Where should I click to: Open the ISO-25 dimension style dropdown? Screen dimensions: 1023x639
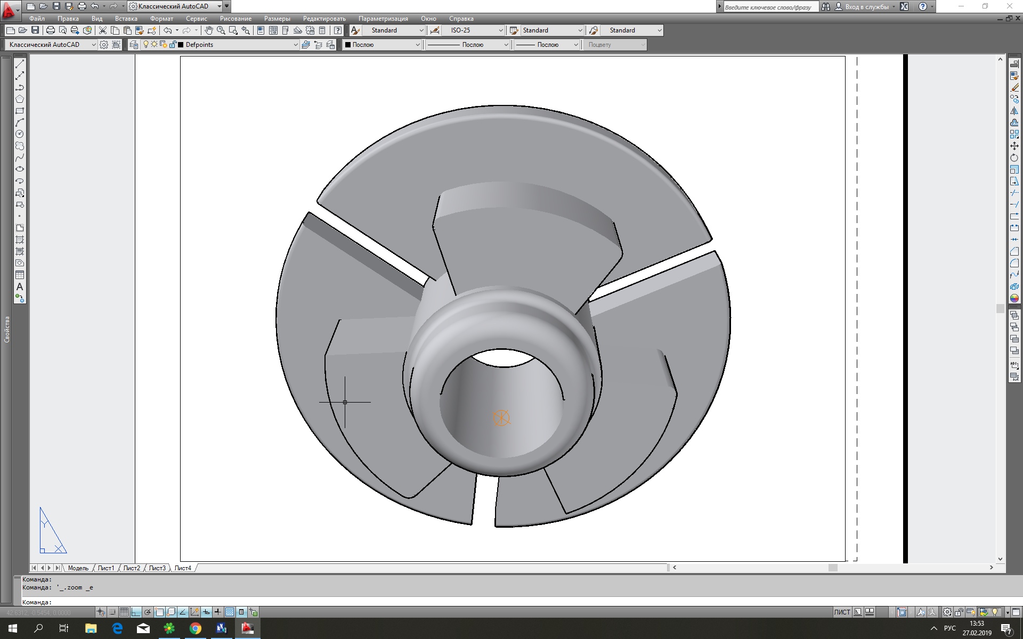[500, 30]
